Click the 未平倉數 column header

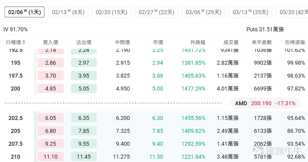(x=262, y=42)
